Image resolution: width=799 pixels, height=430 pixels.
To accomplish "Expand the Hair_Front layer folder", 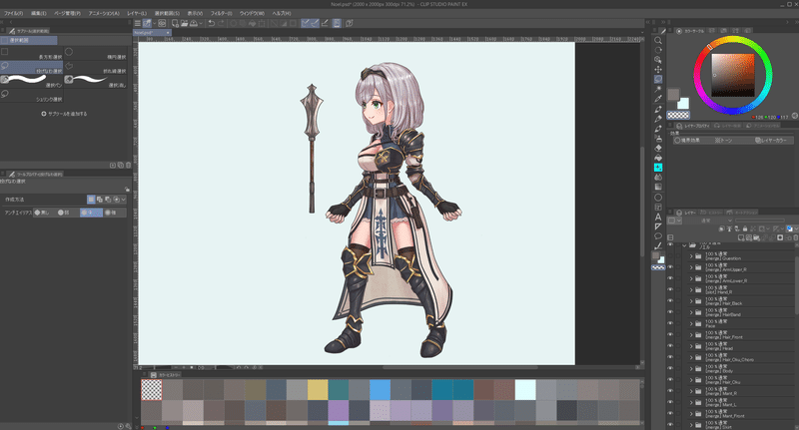I will [x=691, y=335].
